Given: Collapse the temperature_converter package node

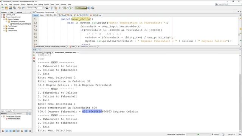Looking at the screenshot, I should 6,22.
